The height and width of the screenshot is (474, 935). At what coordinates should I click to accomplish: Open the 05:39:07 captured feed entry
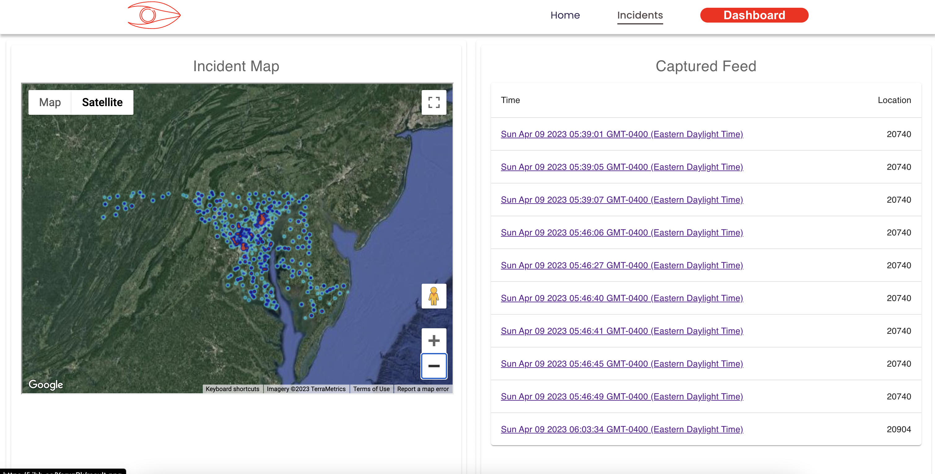click(x=622, y=200)
